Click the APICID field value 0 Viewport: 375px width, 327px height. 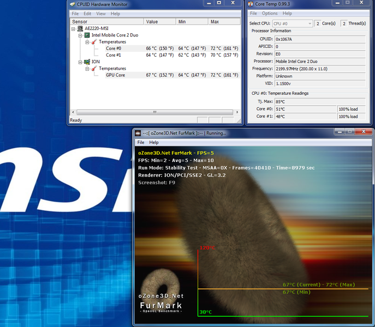[320, 46]
